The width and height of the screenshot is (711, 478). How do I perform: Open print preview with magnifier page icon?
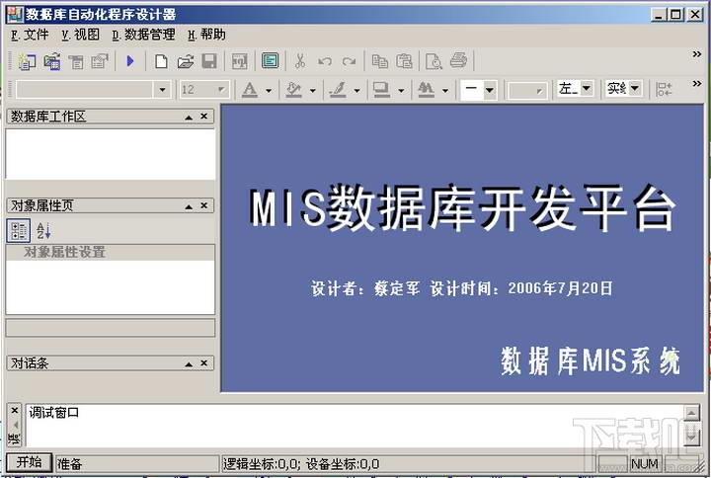click(434, 61)
